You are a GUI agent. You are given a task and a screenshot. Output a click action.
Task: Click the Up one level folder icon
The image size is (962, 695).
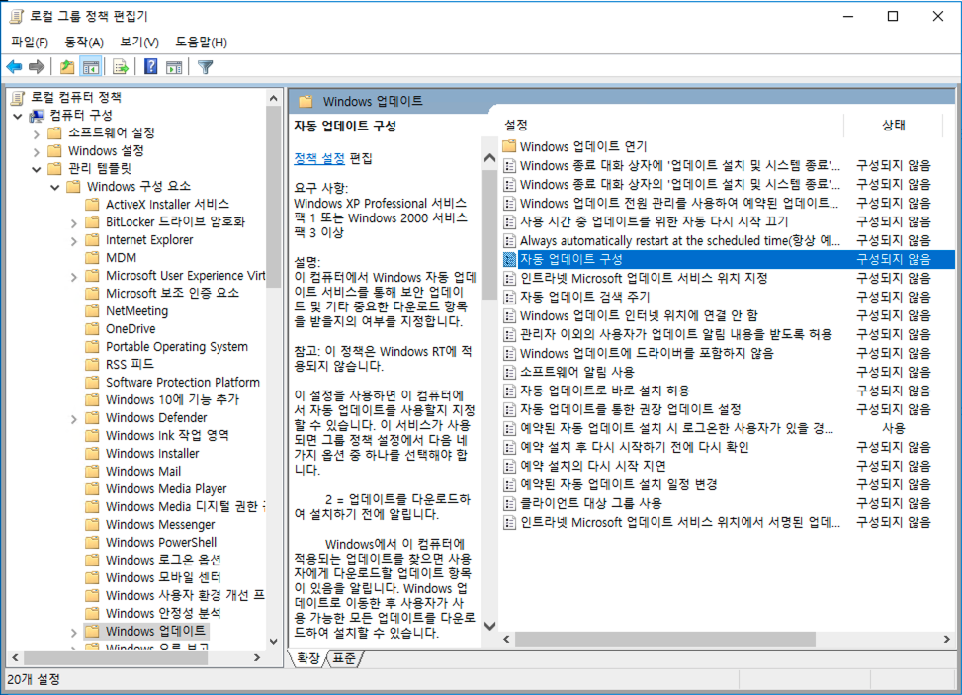[67, 67]
